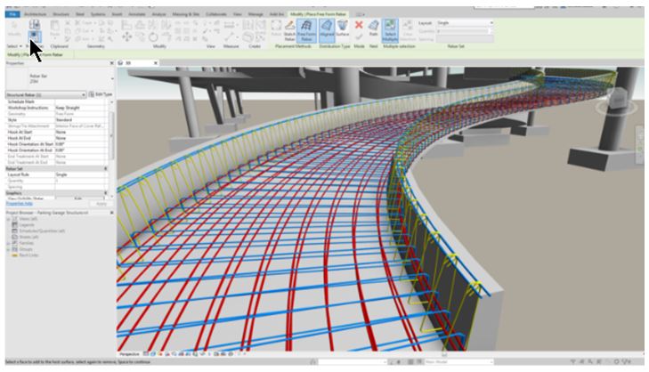Switch to the Structure ribbon tab
The image size is (649, 372).
(x=61, y=14)
